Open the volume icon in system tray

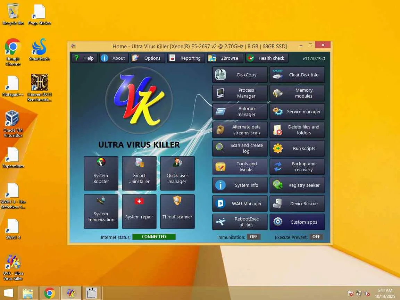[367, 294]
